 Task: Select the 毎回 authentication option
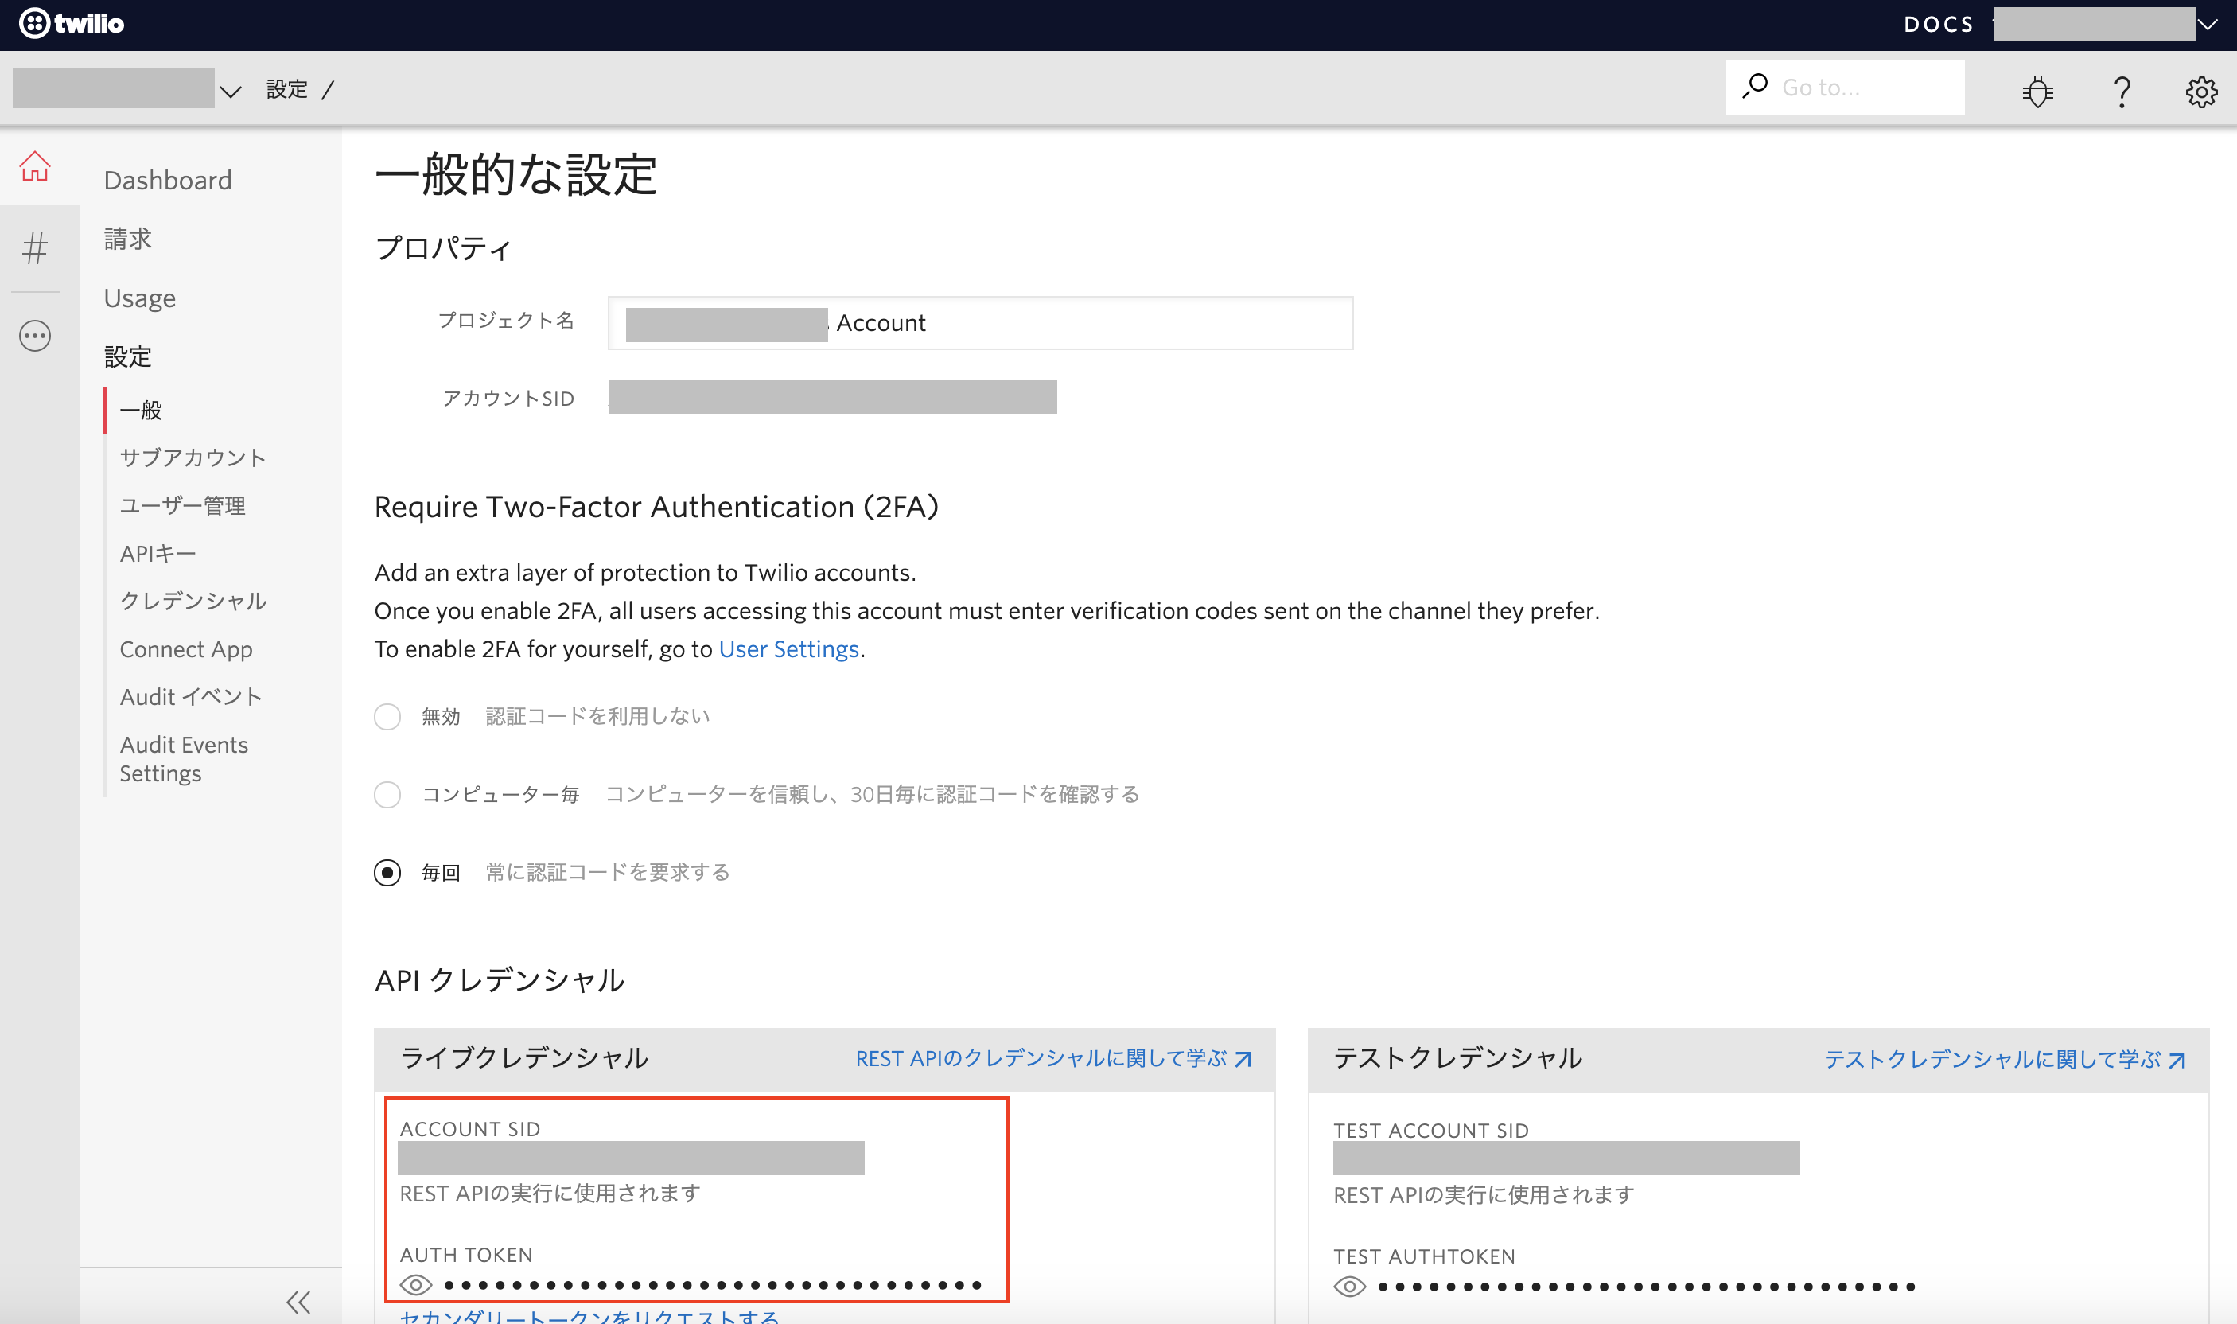(388, 873)
